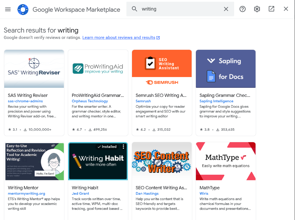Open the SAS Writing Reviser banner image

click(x=34, y=69)
